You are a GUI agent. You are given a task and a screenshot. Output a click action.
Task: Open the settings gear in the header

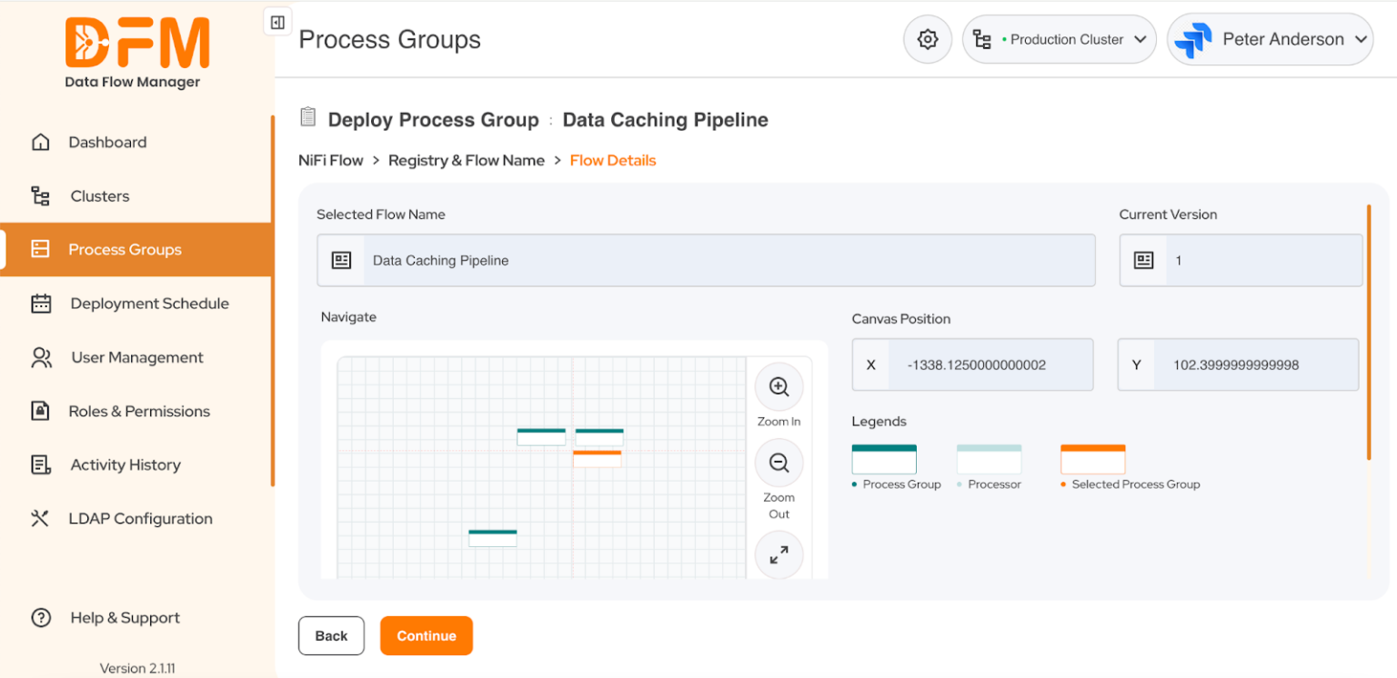(927, 39)
